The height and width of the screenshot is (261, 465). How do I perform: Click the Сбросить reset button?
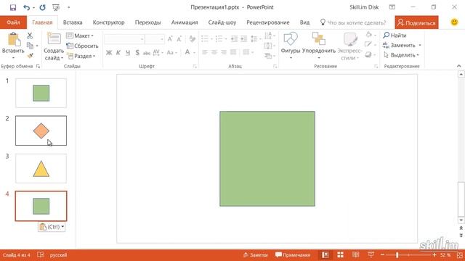82,46
